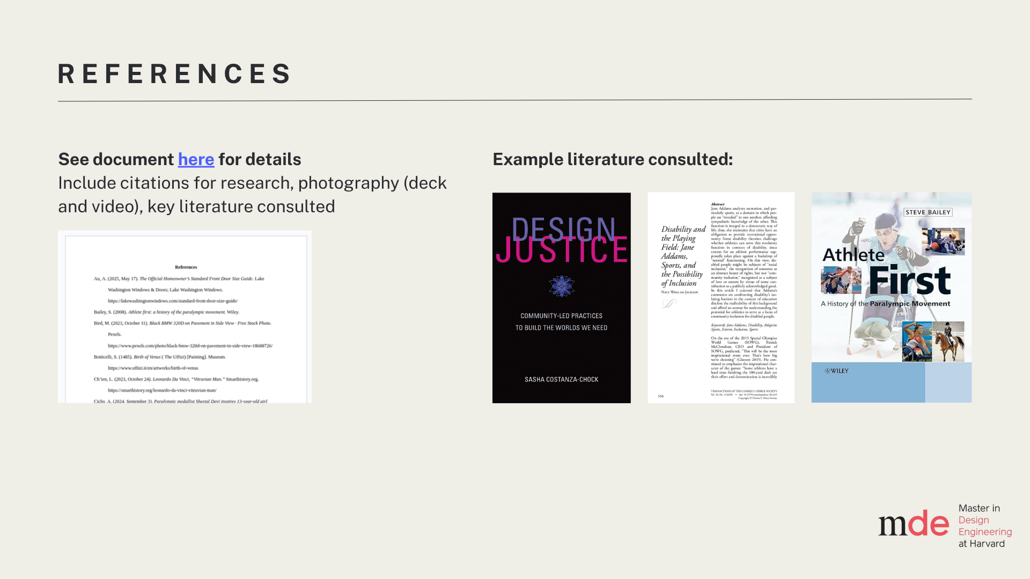Click the wheelchair athlete photo on Athlete First

(x=917, y=342)
